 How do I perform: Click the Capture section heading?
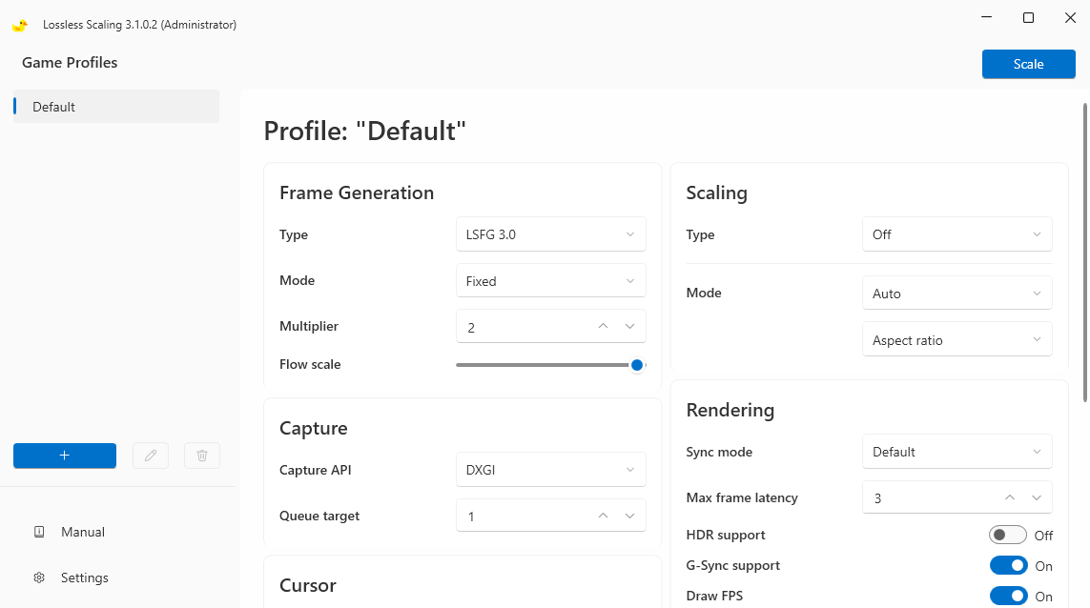[314, 428]
